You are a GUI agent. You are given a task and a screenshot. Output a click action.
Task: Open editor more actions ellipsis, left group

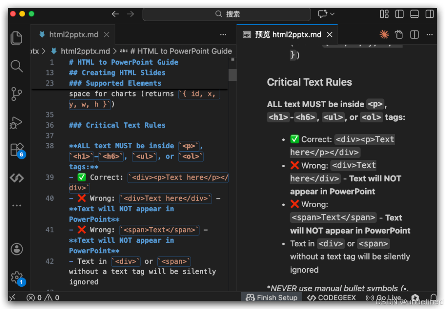(x=223, y=35)
